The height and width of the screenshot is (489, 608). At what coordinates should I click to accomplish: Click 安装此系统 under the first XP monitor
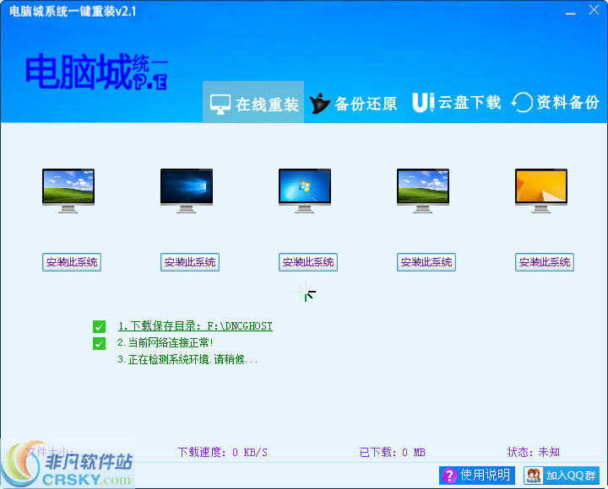[72, 262]
